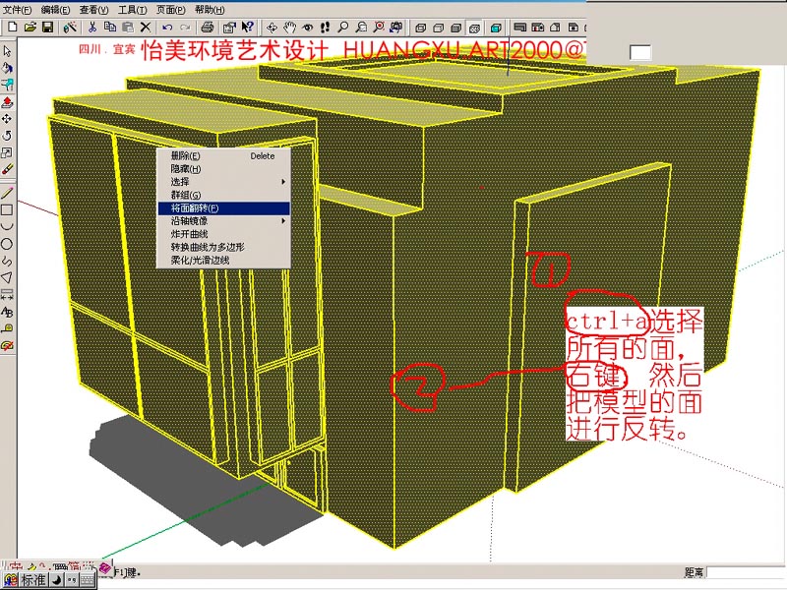Select the Zoom Window tool
Viewport: 787px width, 590px height.
point(361,28)
